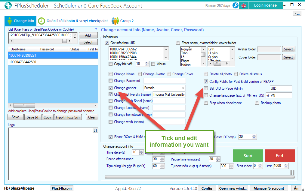
Task: Enable Change Password checkbox
Action: click(x=110, y=80)
